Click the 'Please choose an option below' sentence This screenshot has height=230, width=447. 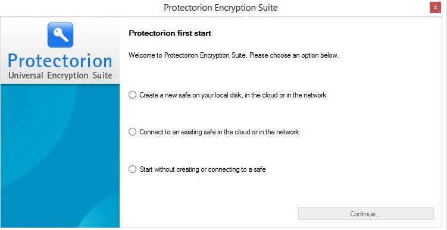(294, 55)
